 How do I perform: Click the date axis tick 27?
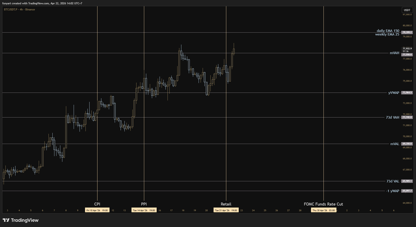(x=288, y=210)
